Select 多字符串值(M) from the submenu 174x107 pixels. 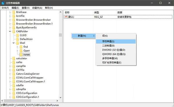[x=116, y=58]
